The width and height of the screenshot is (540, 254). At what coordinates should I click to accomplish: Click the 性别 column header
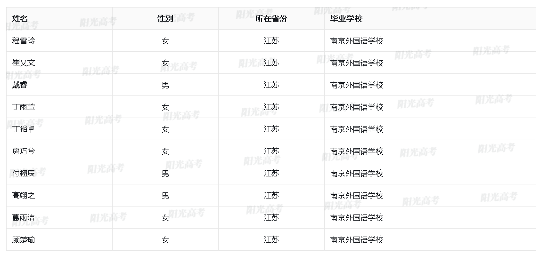(165, 19)
